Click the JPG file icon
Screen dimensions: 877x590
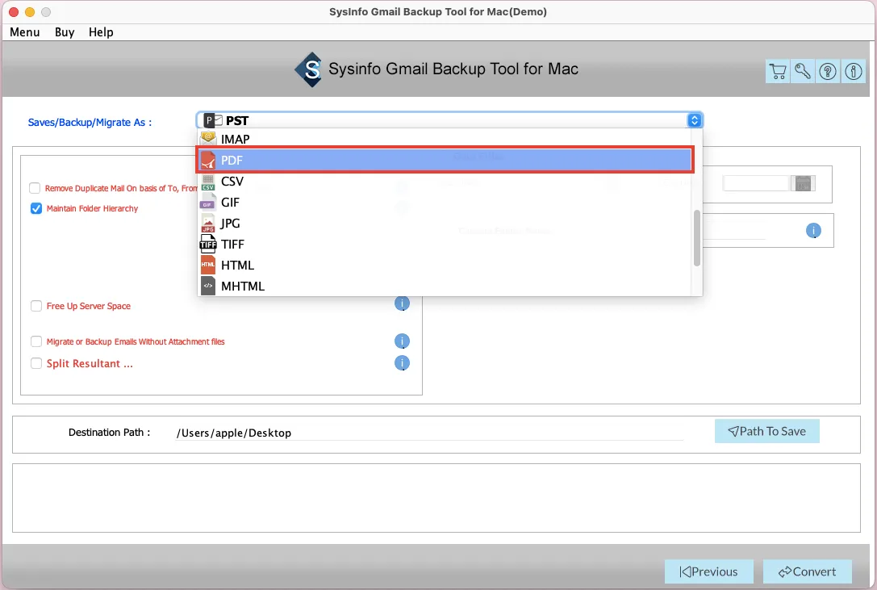click(x=208, y=224)
